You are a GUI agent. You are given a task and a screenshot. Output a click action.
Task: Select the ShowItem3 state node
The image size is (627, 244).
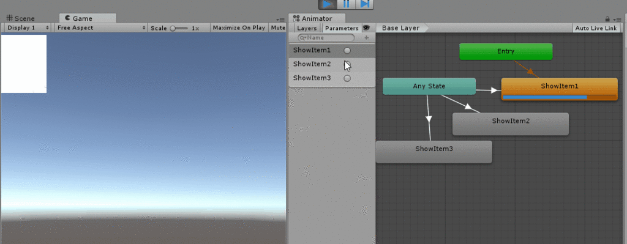point(434,152)
